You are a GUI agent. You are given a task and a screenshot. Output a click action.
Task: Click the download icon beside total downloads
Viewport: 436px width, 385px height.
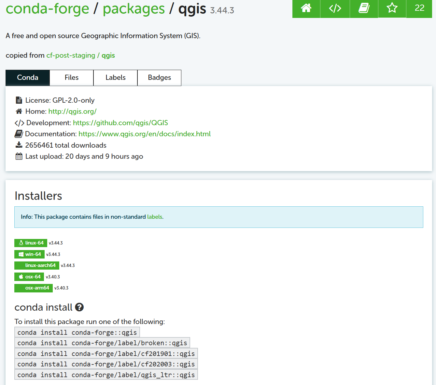click(19, 145)
